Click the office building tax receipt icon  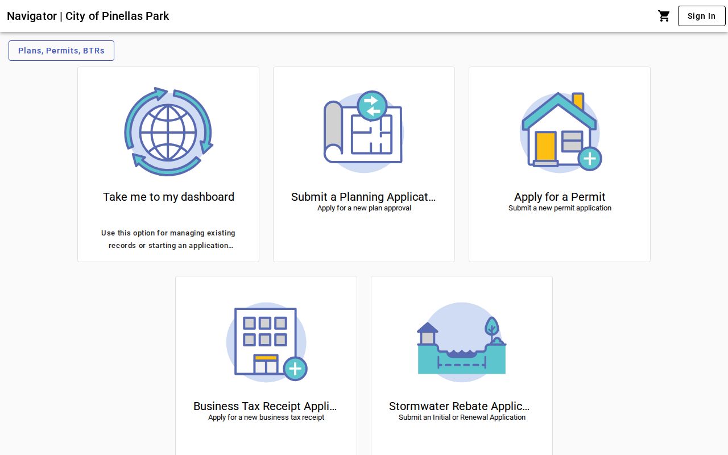click(266, 341)
